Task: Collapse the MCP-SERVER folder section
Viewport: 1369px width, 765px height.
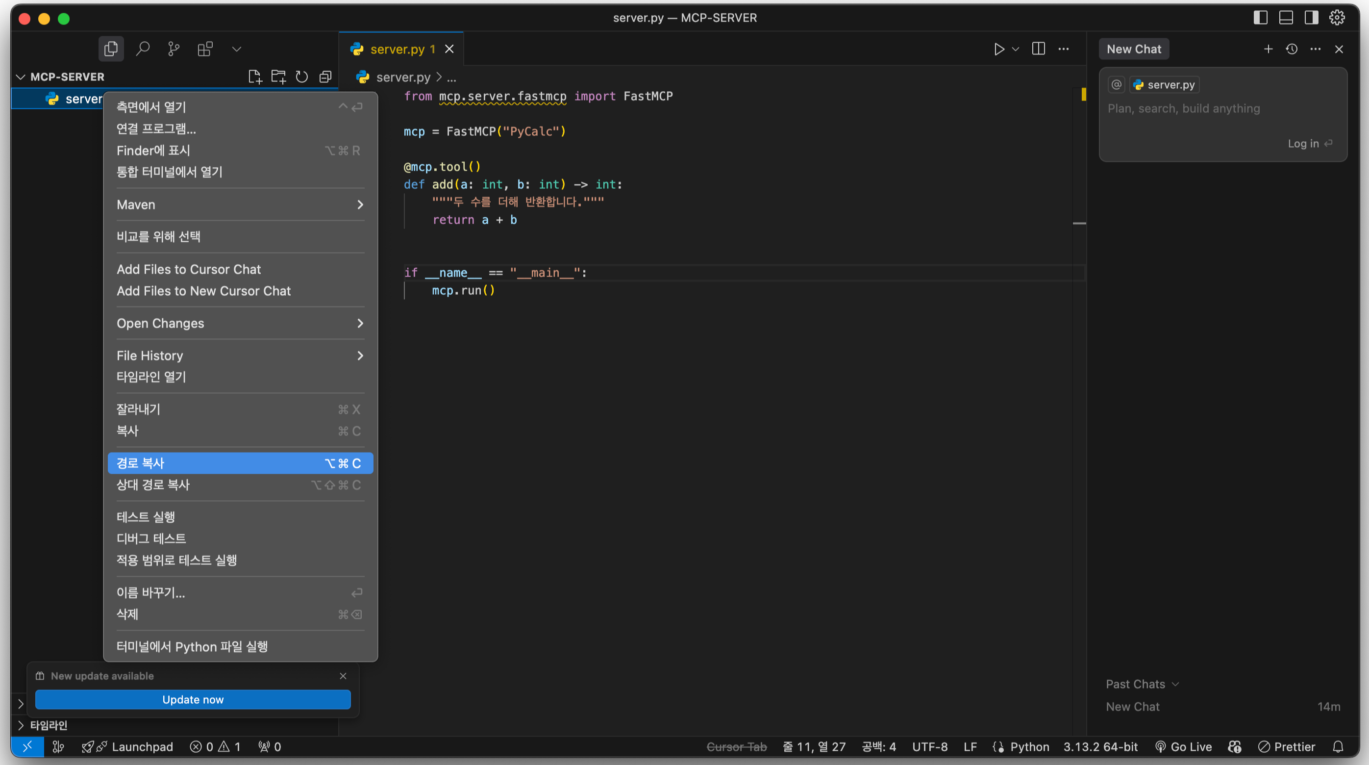Action: point(21,76)
